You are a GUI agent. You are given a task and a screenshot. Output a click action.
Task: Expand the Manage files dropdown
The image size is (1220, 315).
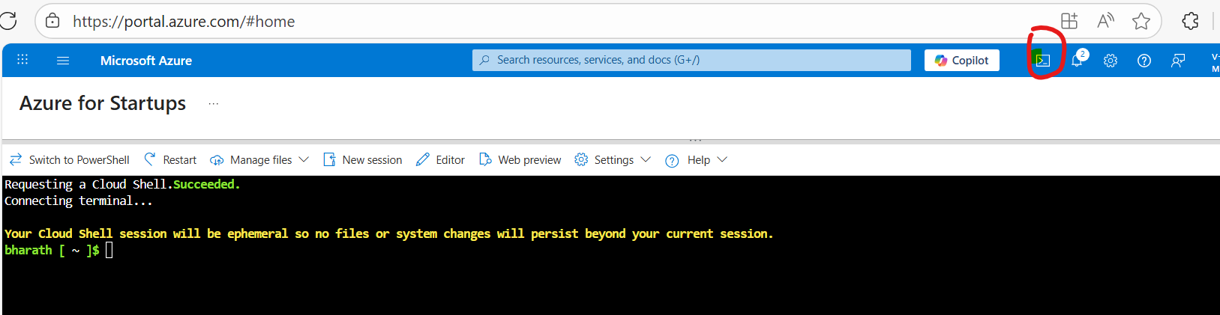tap(259, 160)
